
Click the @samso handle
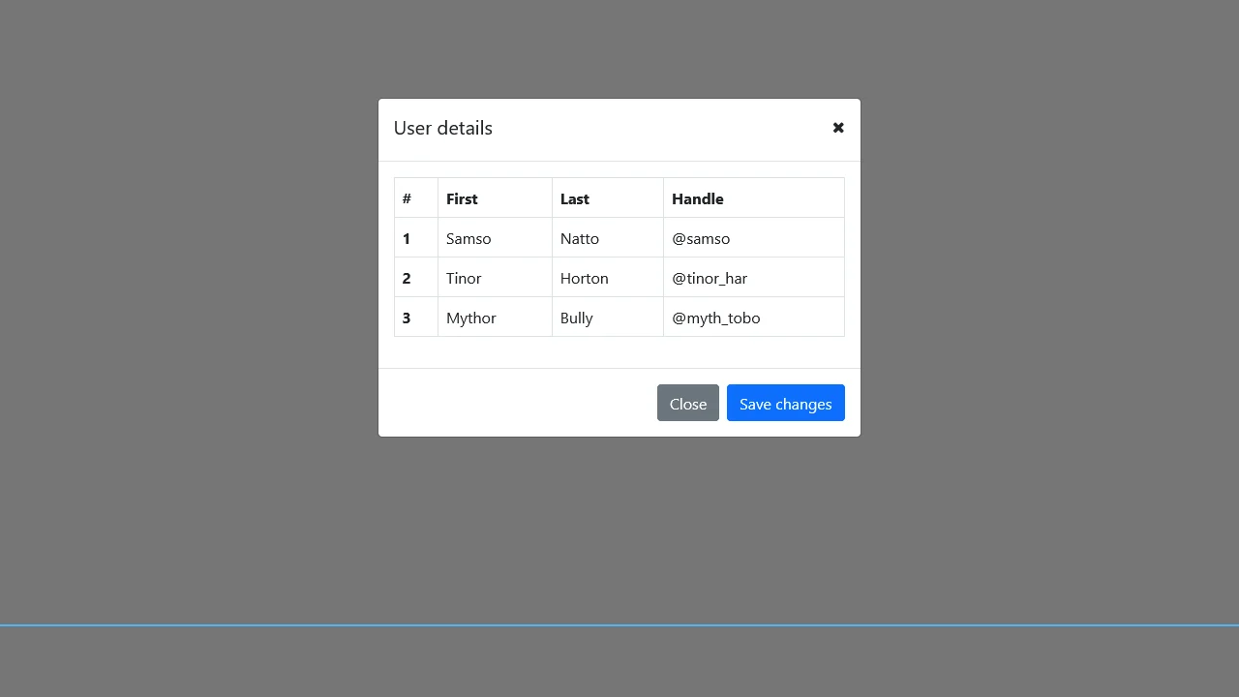701,238
